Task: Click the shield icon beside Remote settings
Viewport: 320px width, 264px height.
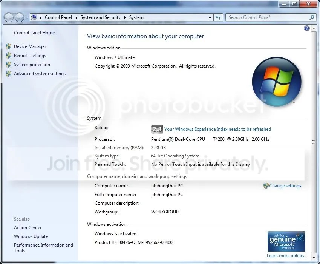Action: [x=8, y=56]
